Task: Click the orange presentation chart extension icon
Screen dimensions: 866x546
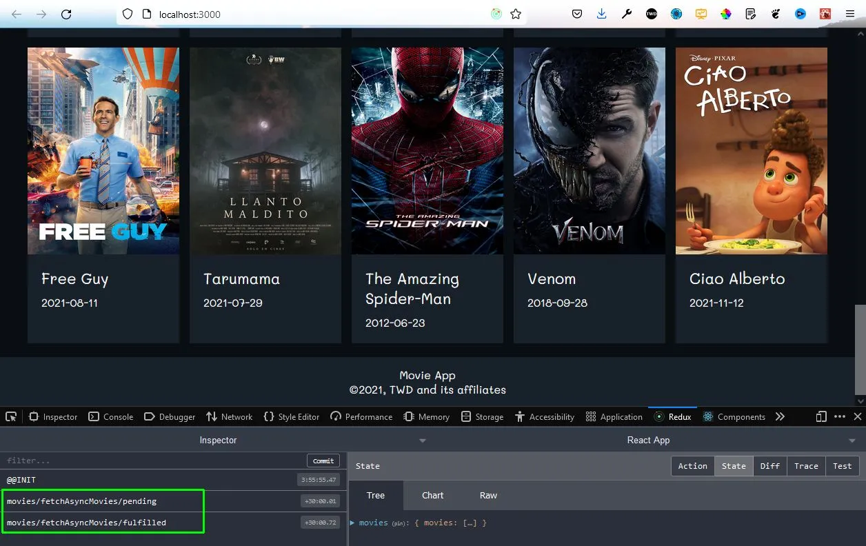Action: pos(701,14)
